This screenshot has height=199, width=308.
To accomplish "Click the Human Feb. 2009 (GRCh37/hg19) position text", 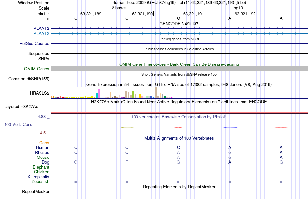I will (144, 3).
